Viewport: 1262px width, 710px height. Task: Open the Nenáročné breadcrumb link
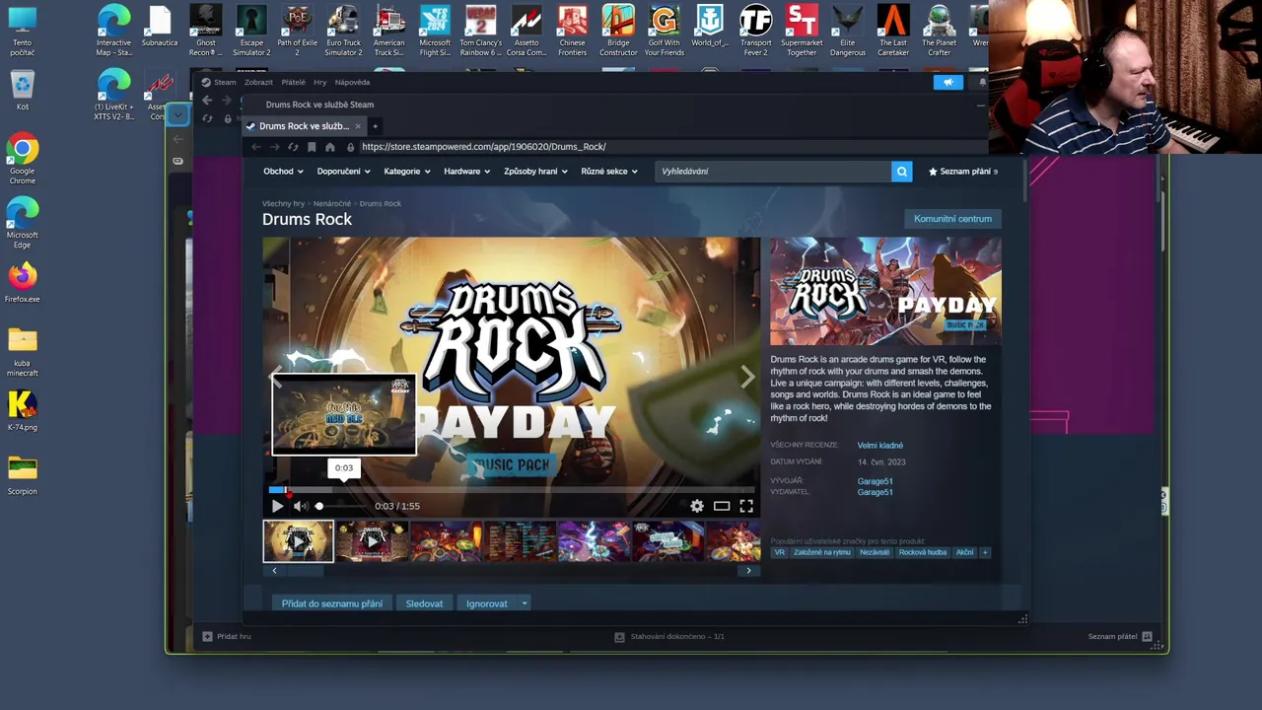pyautogui.click(x=332, y=203)
